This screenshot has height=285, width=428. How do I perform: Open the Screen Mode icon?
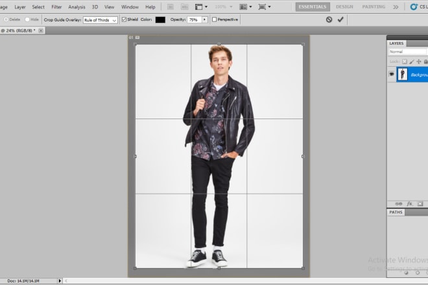[x=262, y=7]
